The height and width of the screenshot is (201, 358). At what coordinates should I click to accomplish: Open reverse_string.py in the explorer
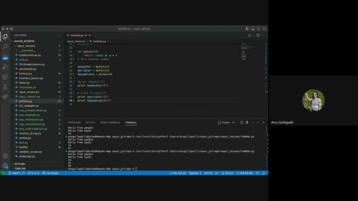pos(30,133)
